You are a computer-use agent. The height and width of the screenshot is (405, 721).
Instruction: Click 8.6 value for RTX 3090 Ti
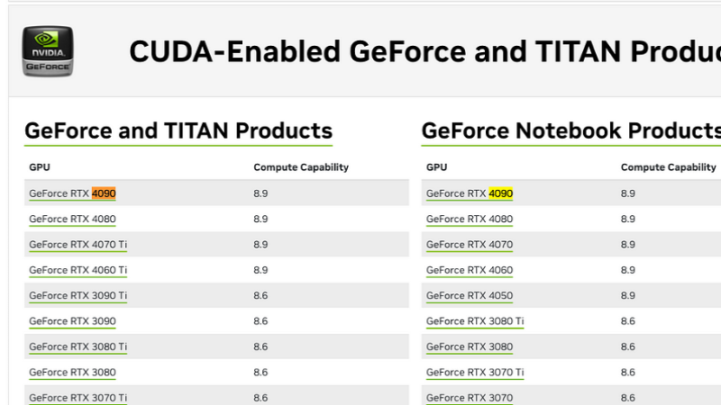260,296
